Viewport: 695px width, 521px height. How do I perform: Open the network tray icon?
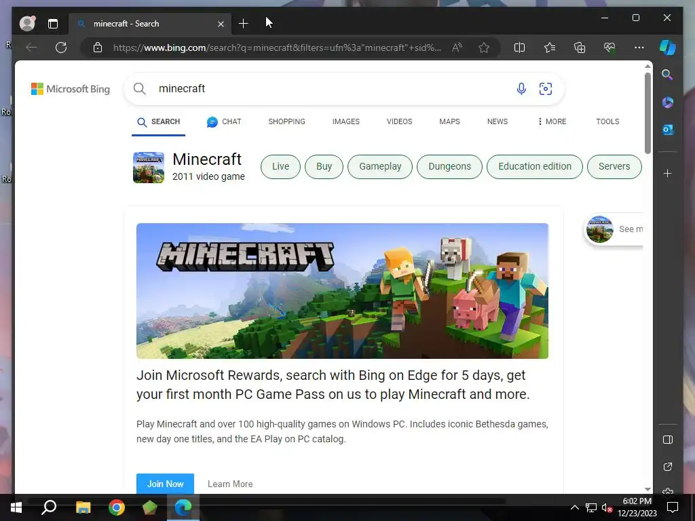[591, 507]
